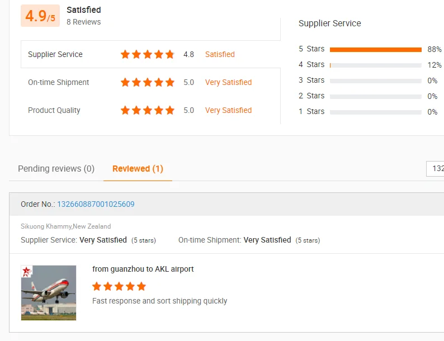Open the Pending reviews (0) tab

[x=56, y=168]
